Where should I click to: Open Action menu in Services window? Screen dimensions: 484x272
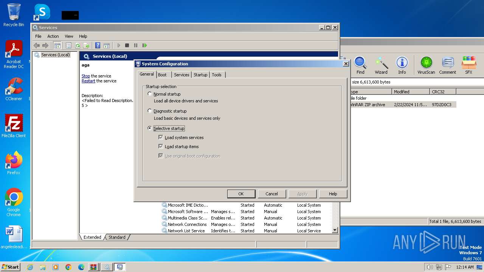pos(53,36)
